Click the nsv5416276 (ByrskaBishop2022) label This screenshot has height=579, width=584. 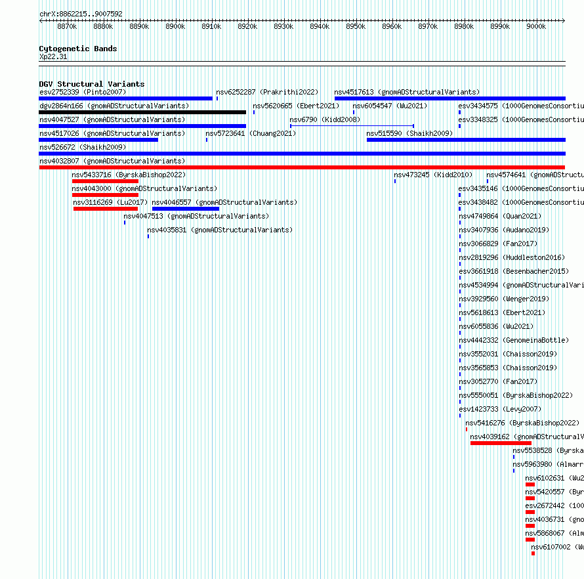(522, 423)
